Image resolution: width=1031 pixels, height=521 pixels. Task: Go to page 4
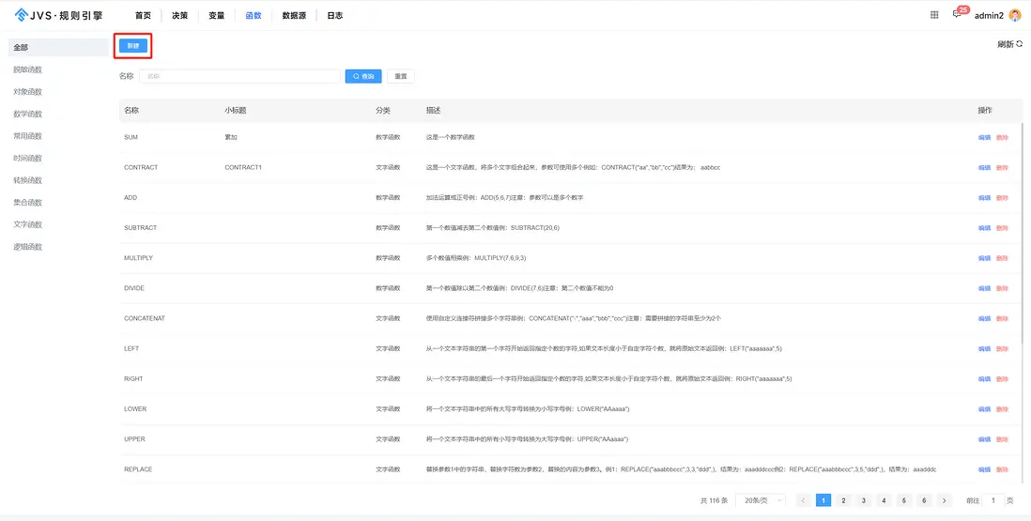pos(884,500)
